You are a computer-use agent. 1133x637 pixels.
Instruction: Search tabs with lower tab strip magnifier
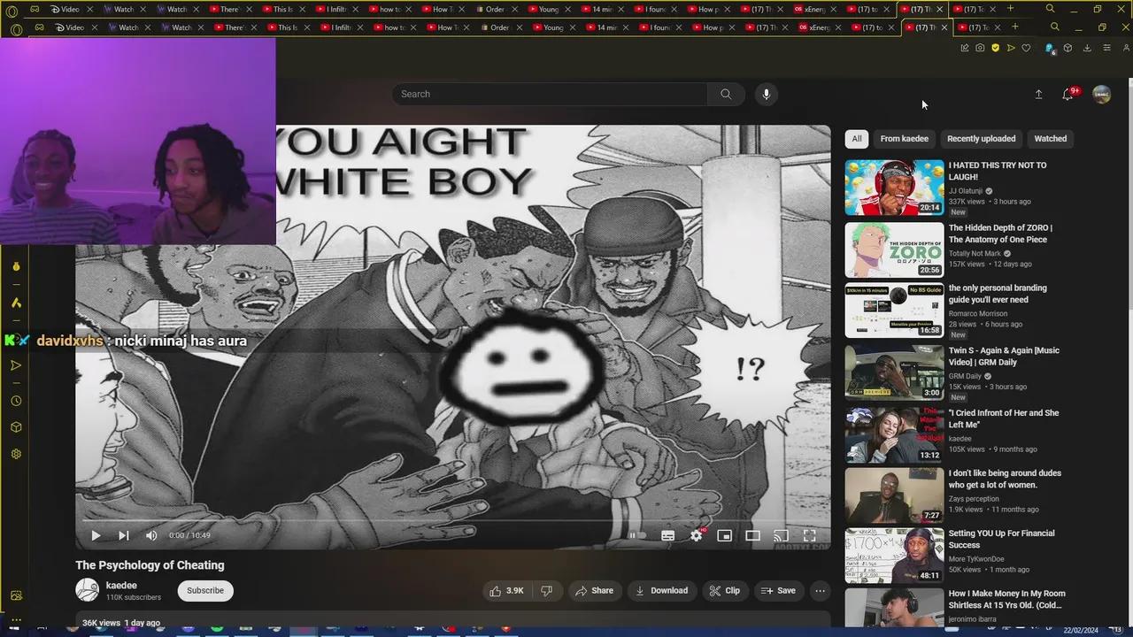pos(1054,27)
